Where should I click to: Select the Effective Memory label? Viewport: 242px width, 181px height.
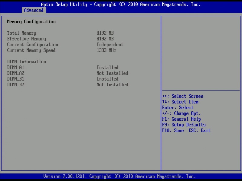(26, 39)
